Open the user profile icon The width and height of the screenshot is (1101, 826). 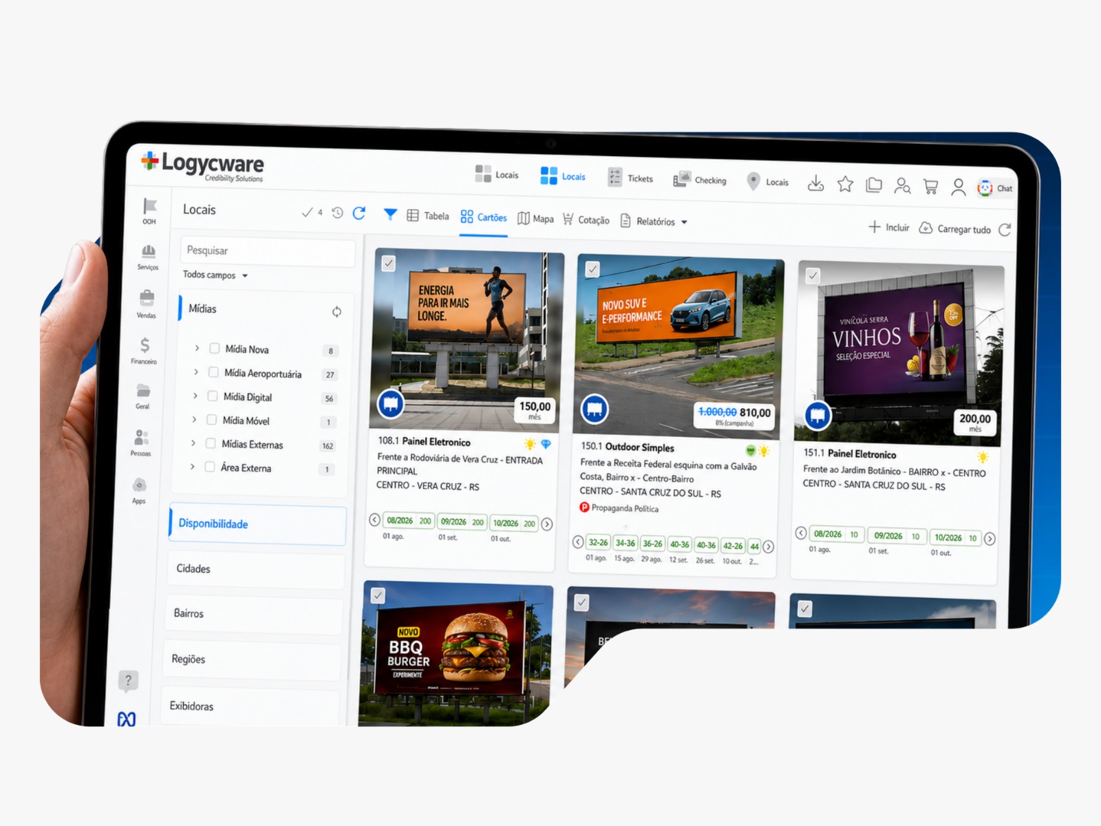[958, 187]
